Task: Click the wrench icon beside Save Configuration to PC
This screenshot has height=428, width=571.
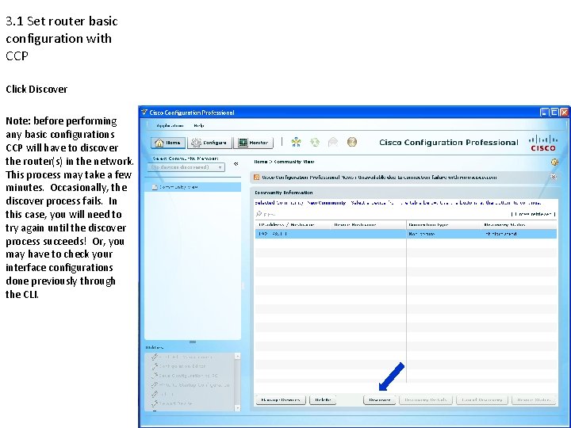Action: (155, 375)
